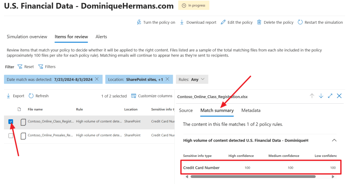Reset the applied filters
Screen dimensions: 347x184
[x=26, y=67]
